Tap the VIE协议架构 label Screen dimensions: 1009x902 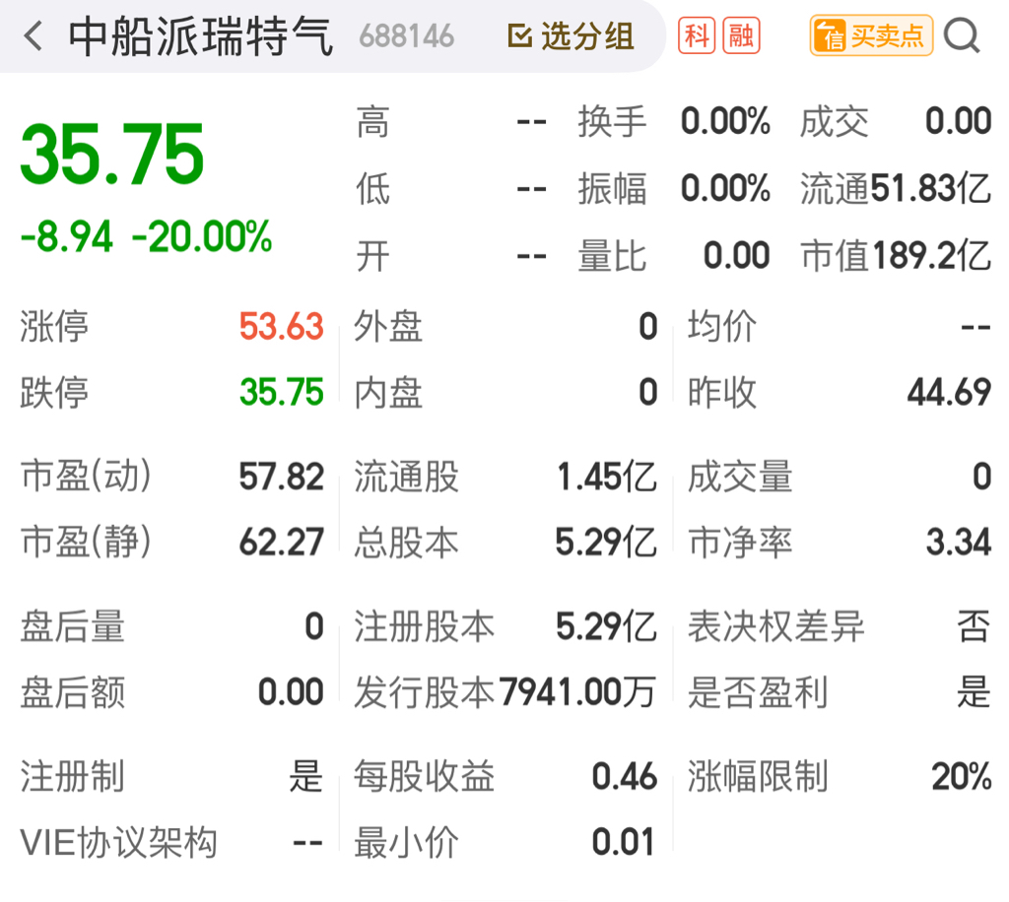[118, 842]
